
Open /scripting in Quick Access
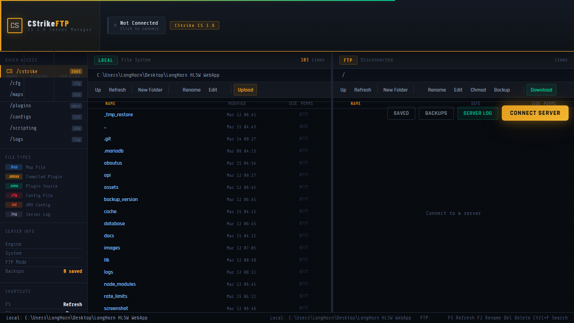[44, 128]
